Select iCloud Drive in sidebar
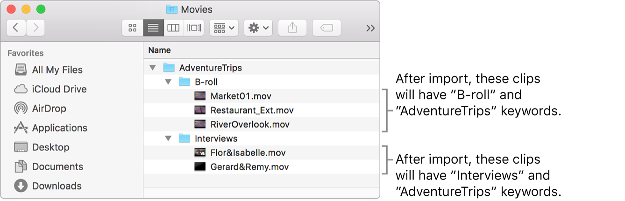The height and width of the screenshot is (201, 625). (x=59, y=89)
